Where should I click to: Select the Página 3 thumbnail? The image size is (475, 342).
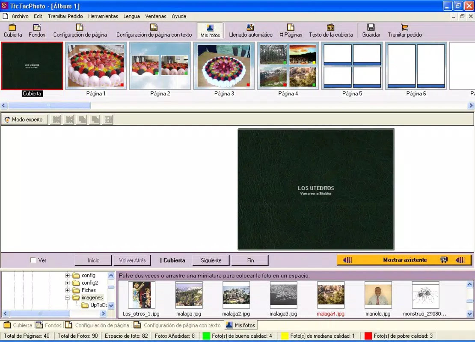(x=224, y=66)
